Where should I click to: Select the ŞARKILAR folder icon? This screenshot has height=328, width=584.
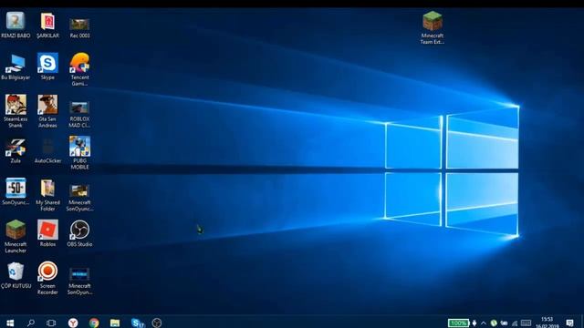47,25
